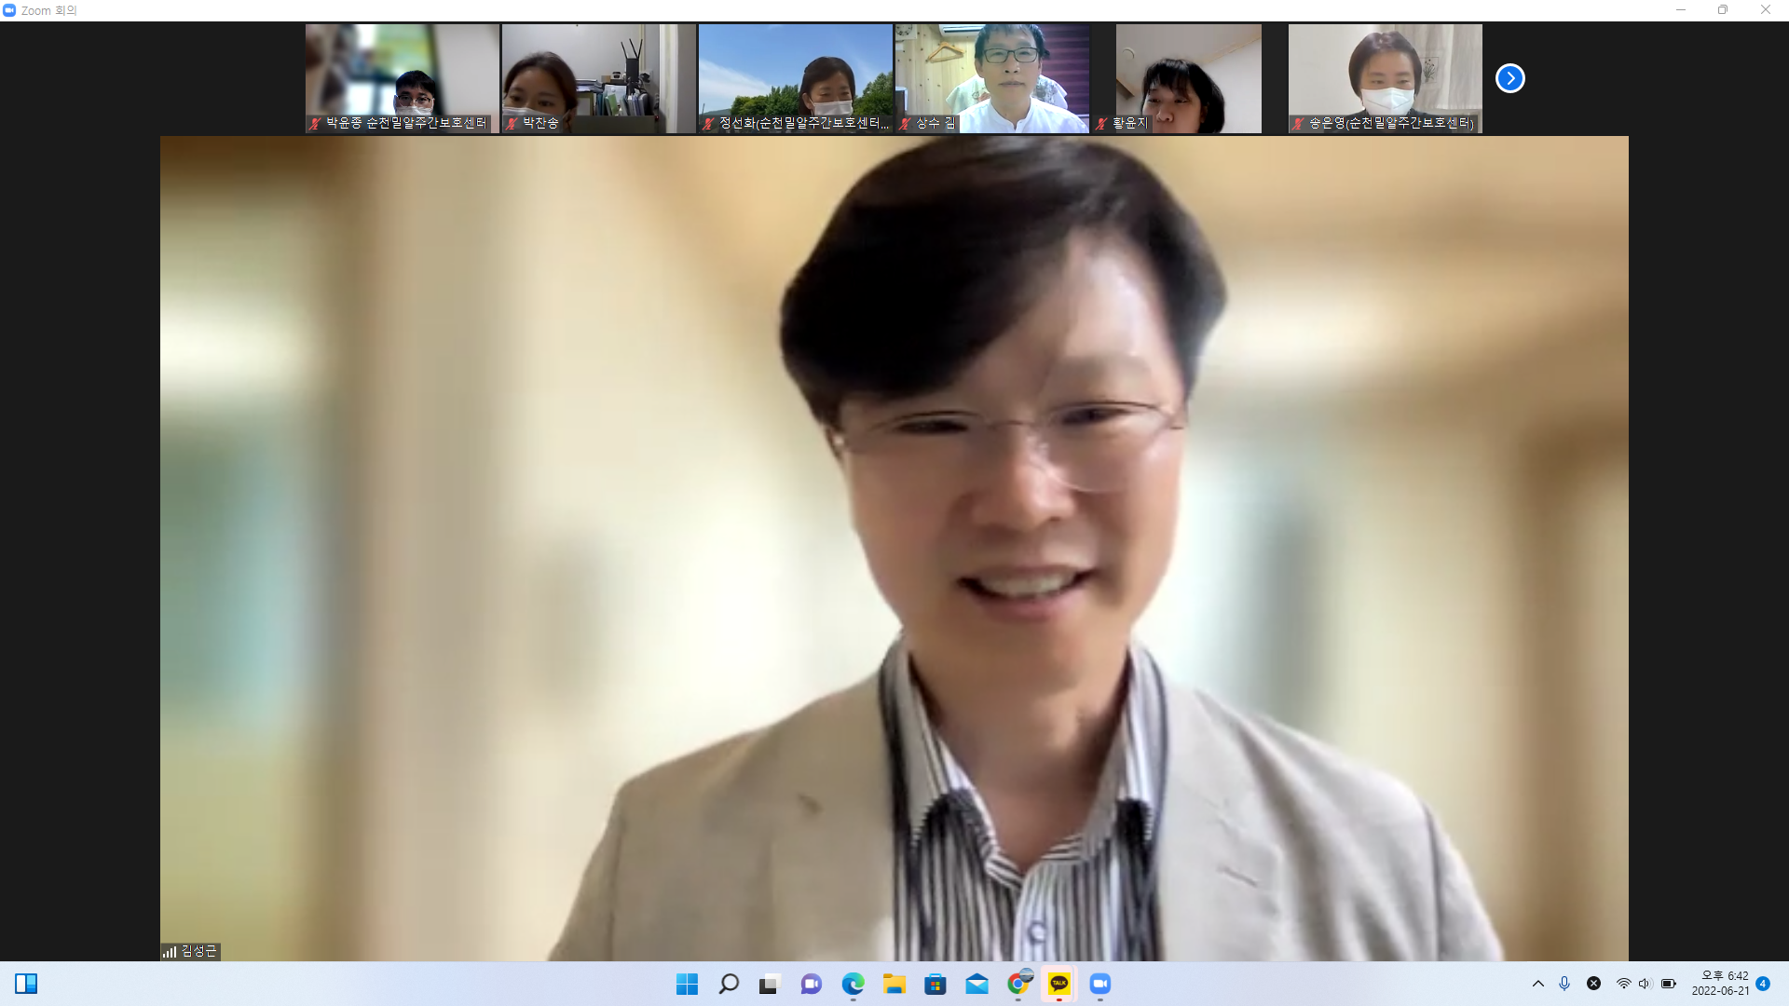Expand hidden system tray icons

tap(1538, 984)
